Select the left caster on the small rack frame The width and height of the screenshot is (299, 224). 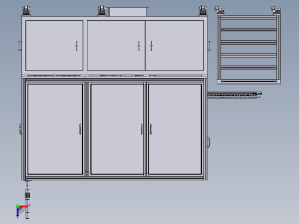[220, 10]
